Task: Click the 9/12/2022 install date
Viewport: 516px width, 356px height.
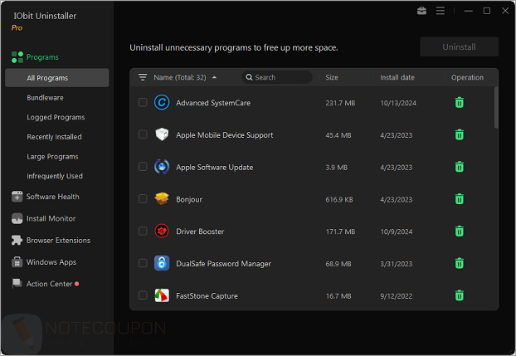Action: [397, 296]
